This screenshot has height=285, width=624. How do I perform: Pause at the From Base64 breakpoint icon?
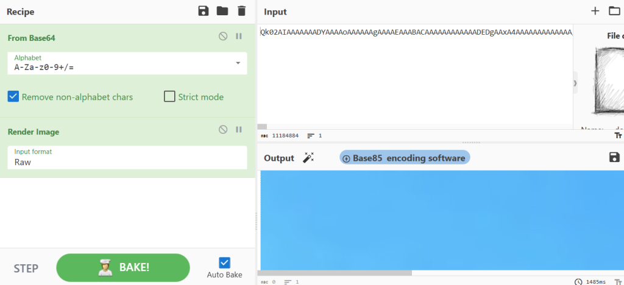click(239, 37)
